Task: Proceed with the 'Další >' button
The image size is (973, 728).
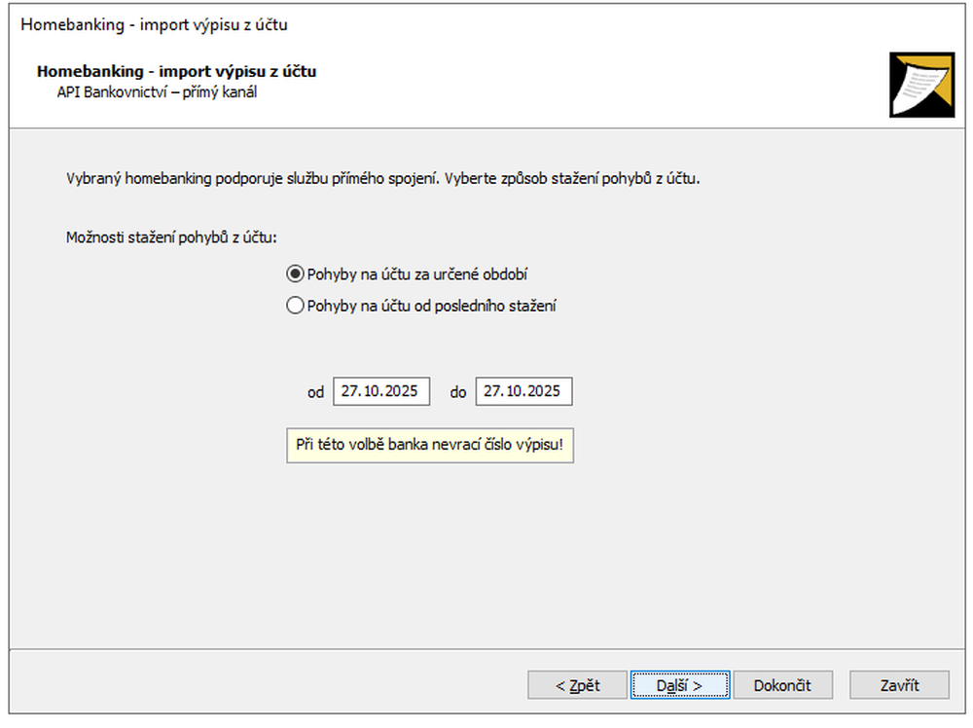Action: [x=679, y=685]
